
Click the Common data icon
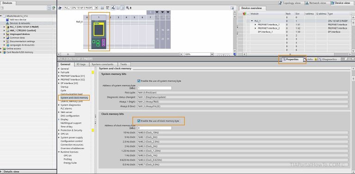8,38
